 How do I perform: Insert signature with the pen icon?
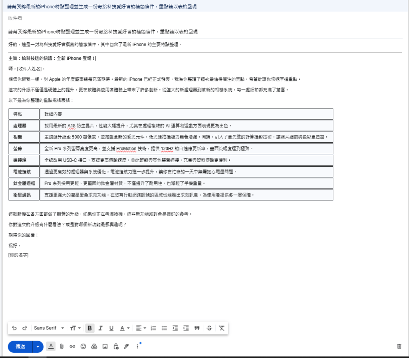tap(127, 346)
